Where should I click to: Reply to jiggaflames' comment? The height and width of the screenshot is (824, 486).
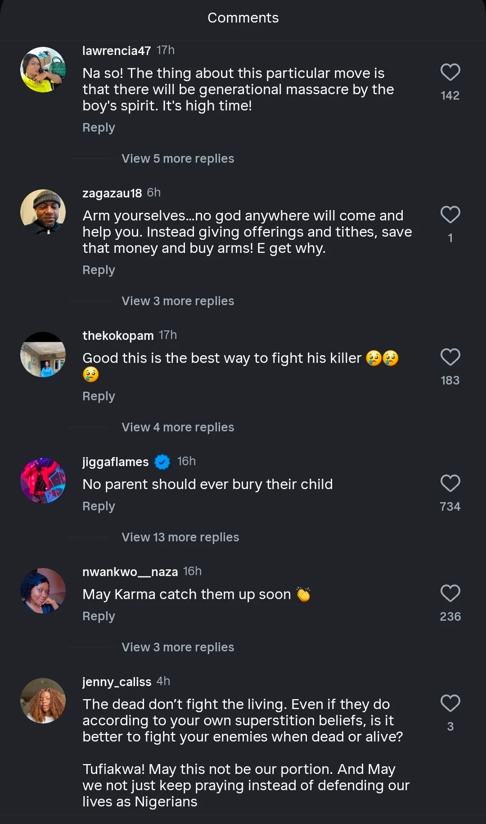click(99, 507)
